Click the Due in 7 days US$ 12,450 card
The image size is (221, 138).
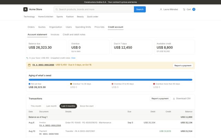132,47
